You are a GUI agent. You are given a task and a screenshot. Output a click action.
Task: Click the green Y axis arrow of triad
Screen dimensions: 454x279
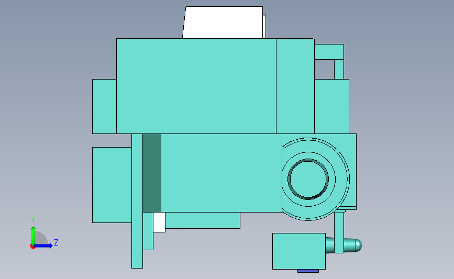click(34, 235)
